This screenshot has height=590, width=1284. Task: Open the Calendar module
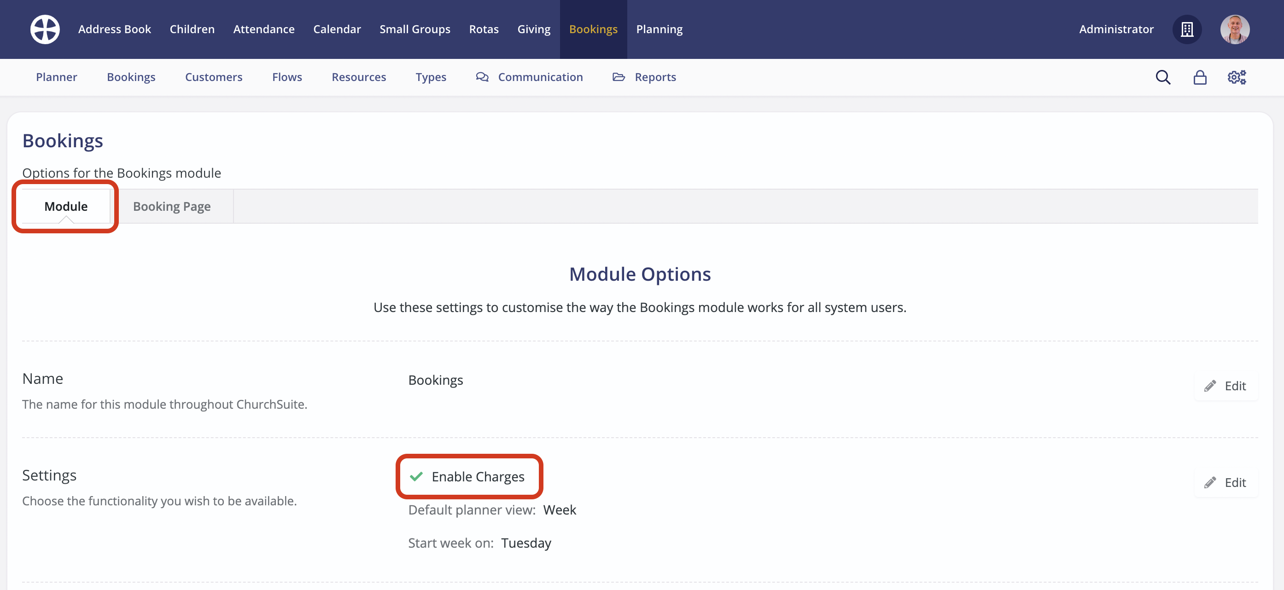coord(337,29)
